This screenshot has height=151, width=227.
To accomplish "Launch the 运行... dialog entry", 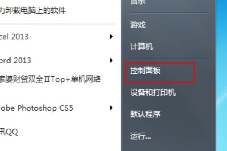I will coord(140,136).
